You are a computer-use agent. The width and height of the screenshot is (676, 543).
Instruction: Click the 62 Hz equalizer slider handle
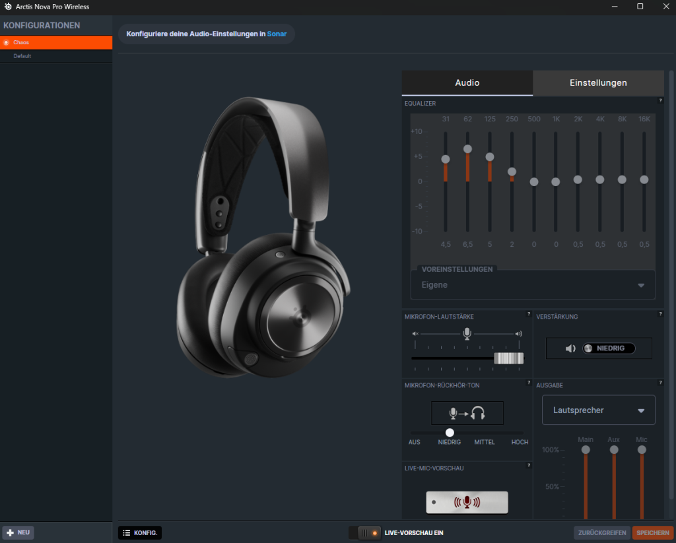467,149
